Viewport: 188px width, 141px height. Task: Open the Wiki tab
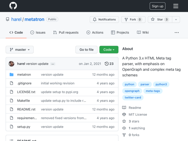pyautogui.click(x=143, y=33)
